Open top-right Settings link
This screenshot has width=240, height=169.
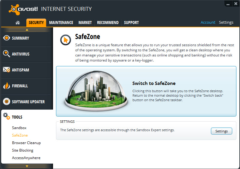point(226,23)
